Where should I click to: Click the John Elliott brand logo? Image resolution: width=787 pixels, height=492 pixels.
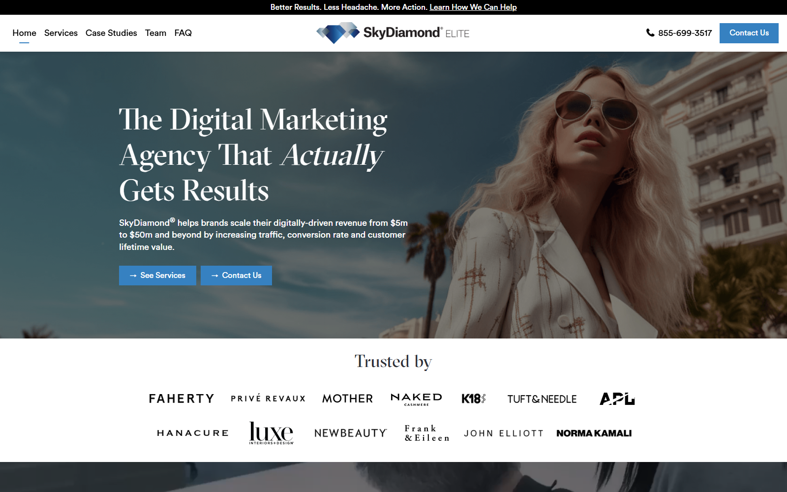tap(504, 433)
